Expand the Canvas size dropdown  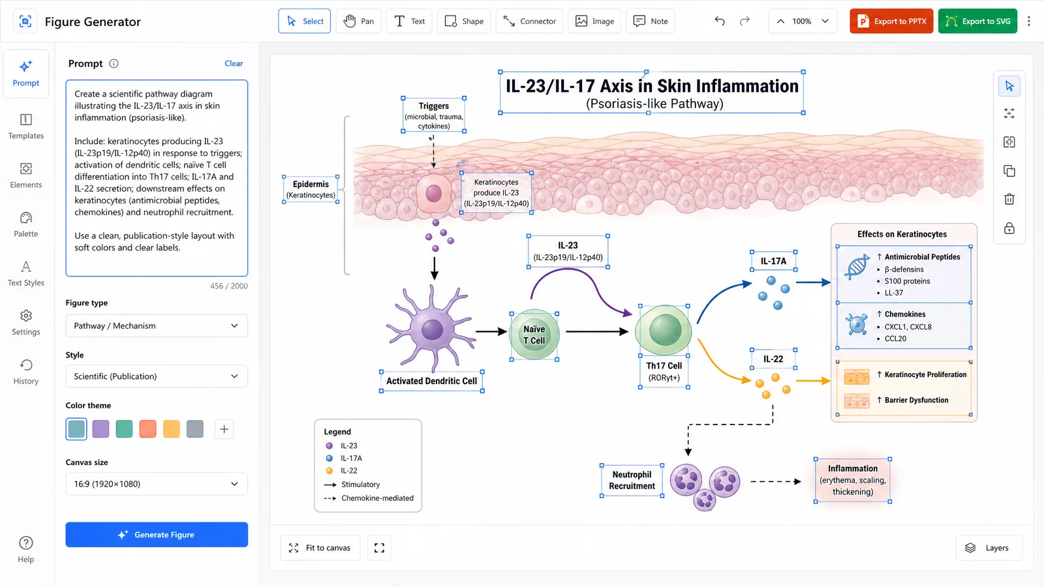point(157,484)
